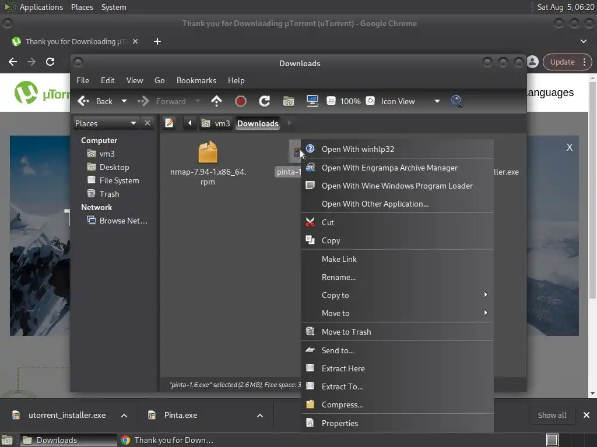Choose Open With Other Application
Screen dimensions: 597x447
pos(397,204)
